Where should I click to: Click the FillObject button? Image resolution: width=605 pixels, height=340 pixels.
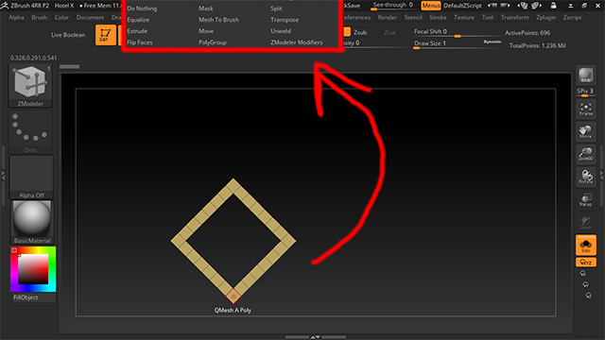coord(33,297)
